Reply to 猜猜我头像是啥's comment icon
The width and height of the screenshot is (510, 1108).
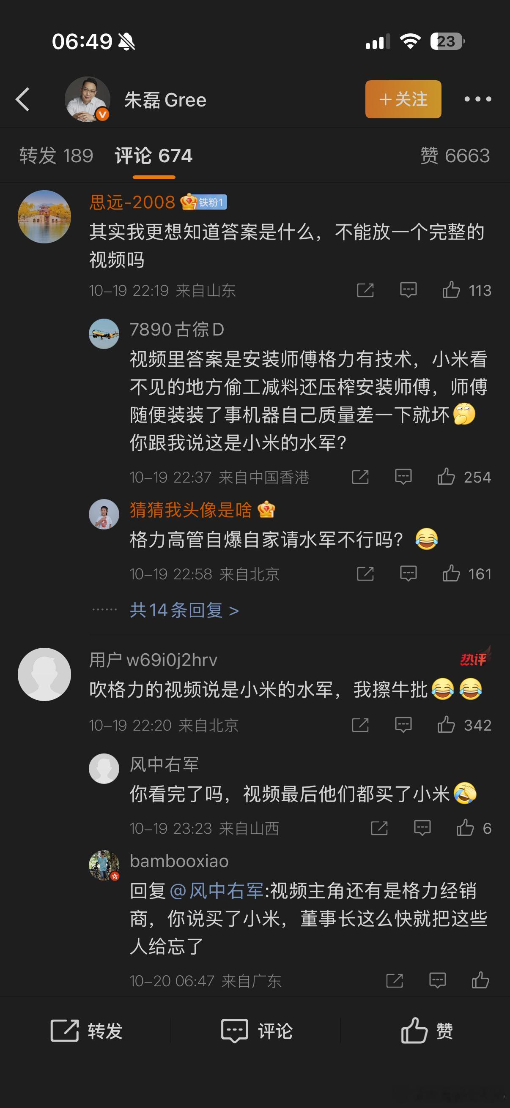click(409, 574)
